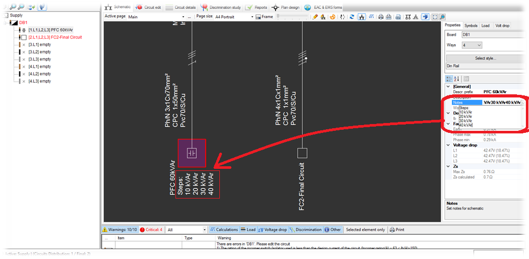Collapse the Voltage drop property group
This screenshot has height=259, width=529.
tap(448, 145)
